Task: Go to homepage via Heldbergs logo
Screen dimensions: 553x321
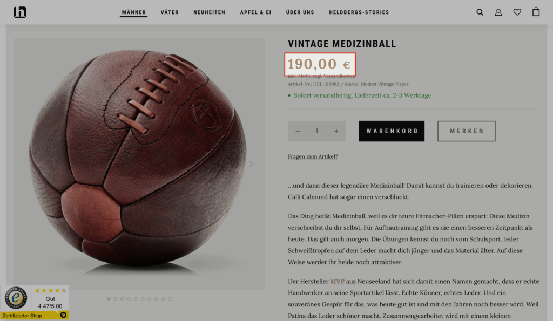Action: (x=20, y=12)
